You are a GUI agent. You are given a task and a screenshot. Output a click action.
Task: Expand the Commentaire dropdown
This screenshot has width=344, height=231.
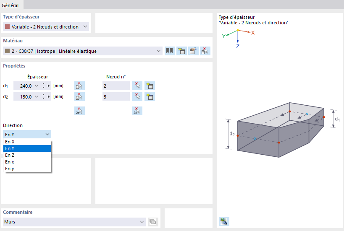[142, 222]
